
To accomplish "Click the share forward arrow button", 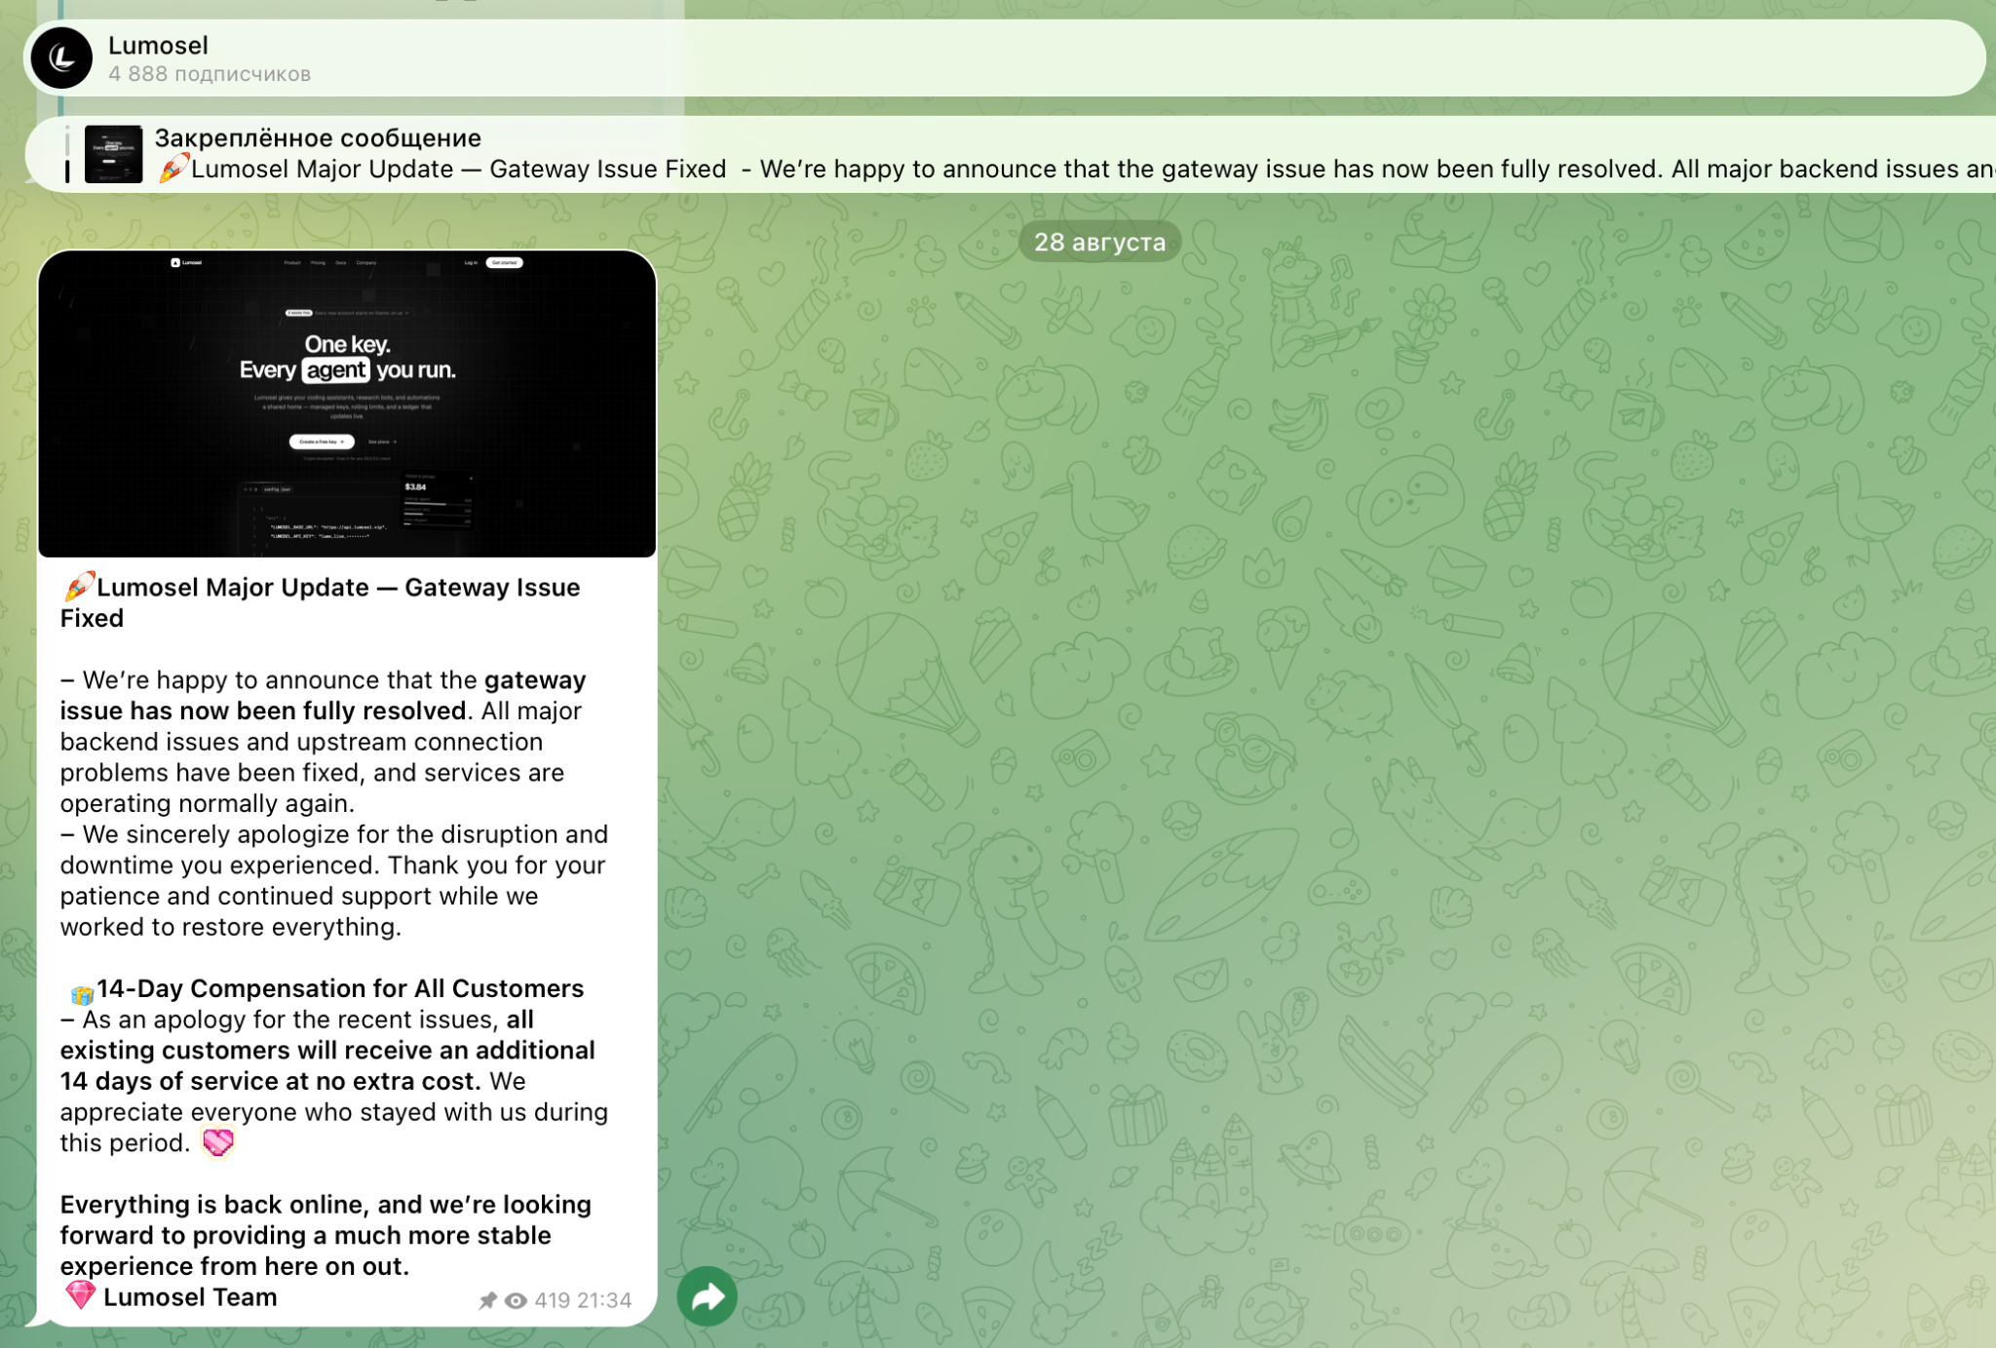I will click(707, 1296).
